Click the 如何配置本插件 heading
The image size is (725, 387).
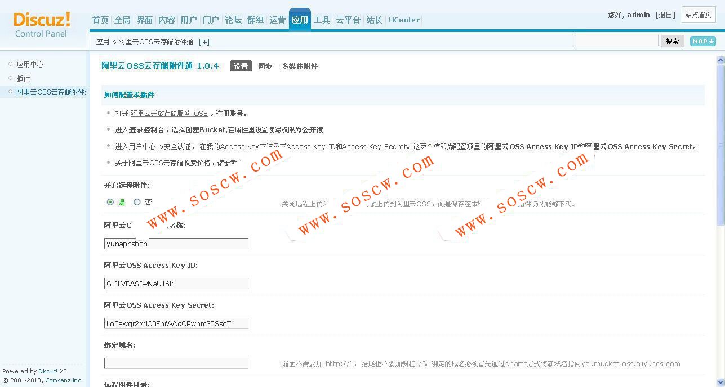(x=129, y=95)
